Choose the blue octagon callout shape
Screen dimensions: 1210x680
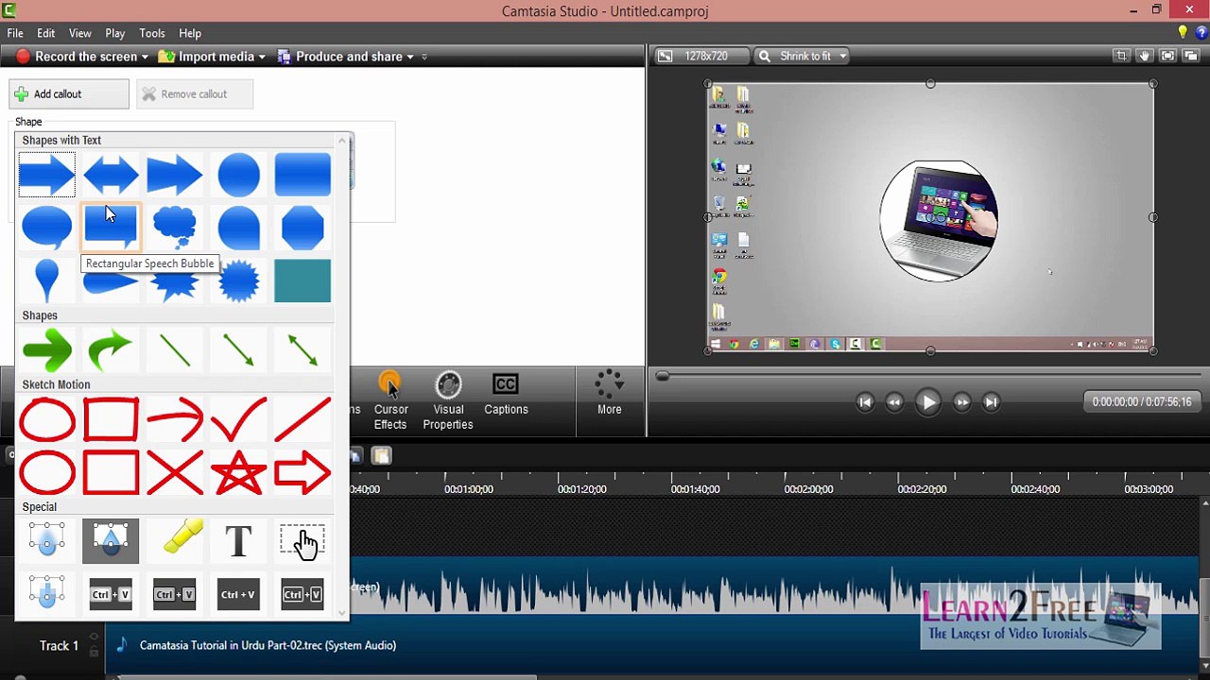click(x=302, y=228)
